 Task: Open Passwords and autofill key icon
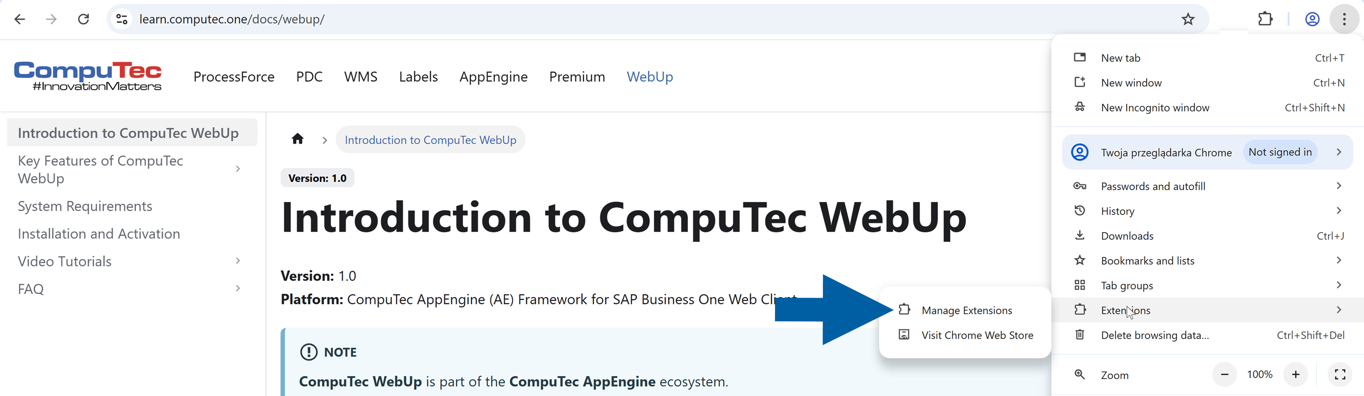coord(1080,186)
